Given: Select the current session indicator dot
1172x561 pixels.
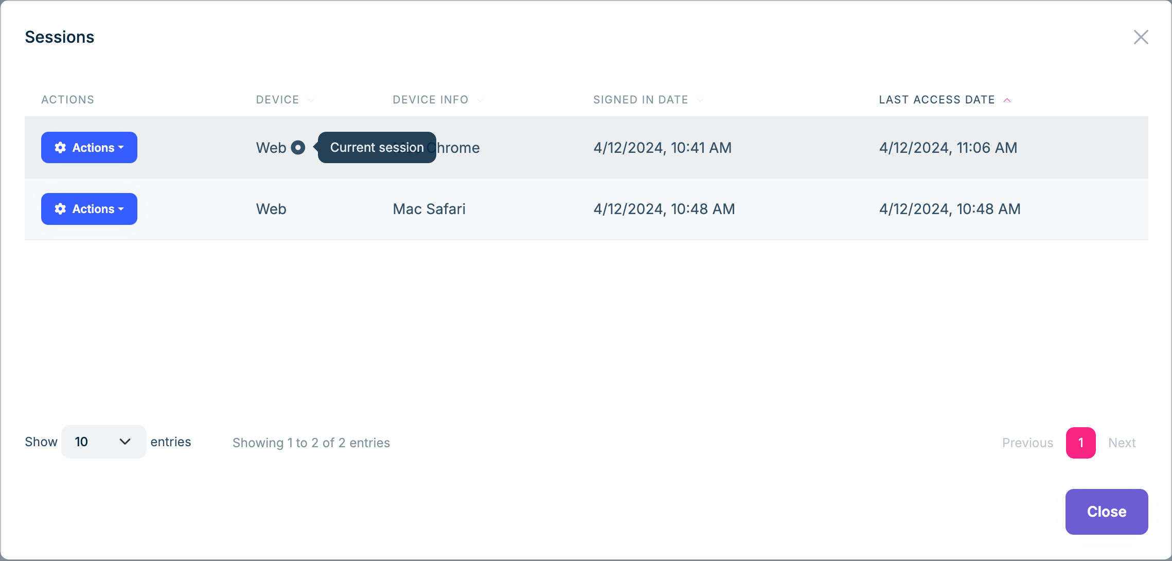Looking at the screenshot, I should (x=298, y=148).
